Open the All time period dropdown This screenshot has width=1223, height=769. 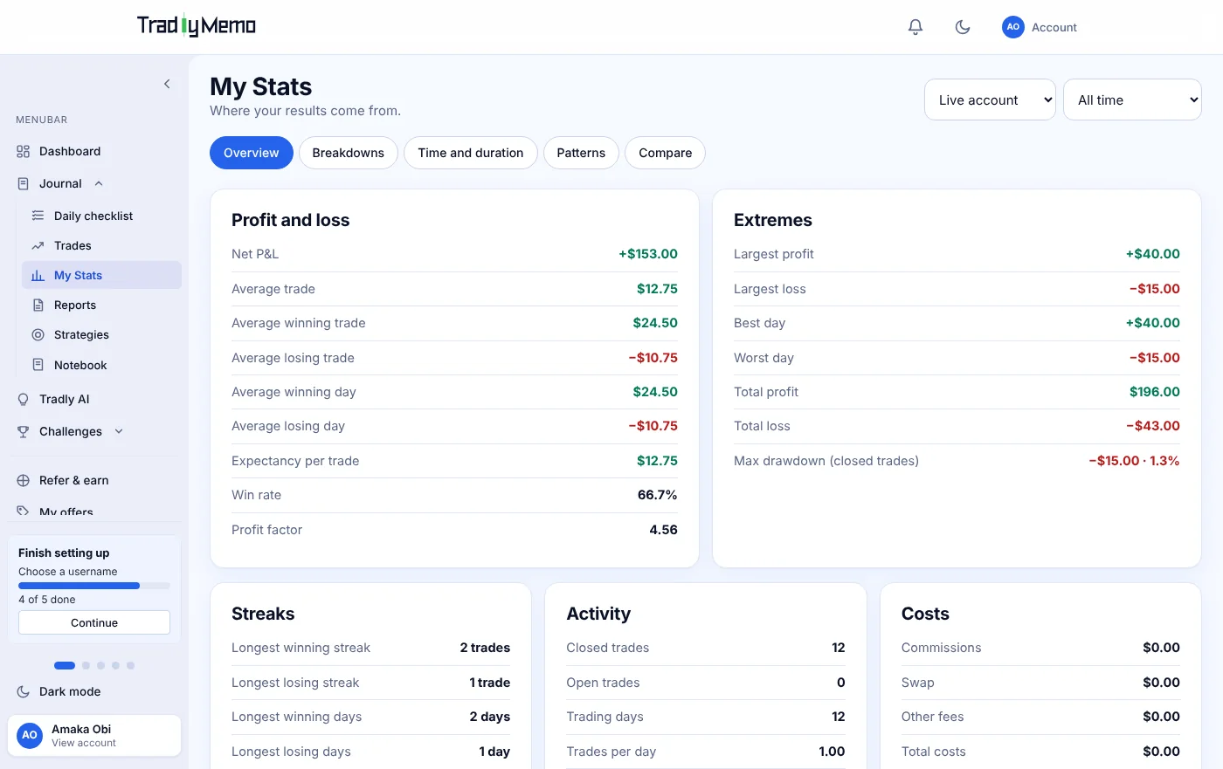1132,100
